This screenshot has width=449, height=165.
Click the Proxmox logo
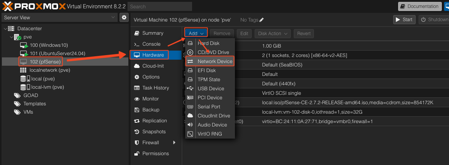33,6
